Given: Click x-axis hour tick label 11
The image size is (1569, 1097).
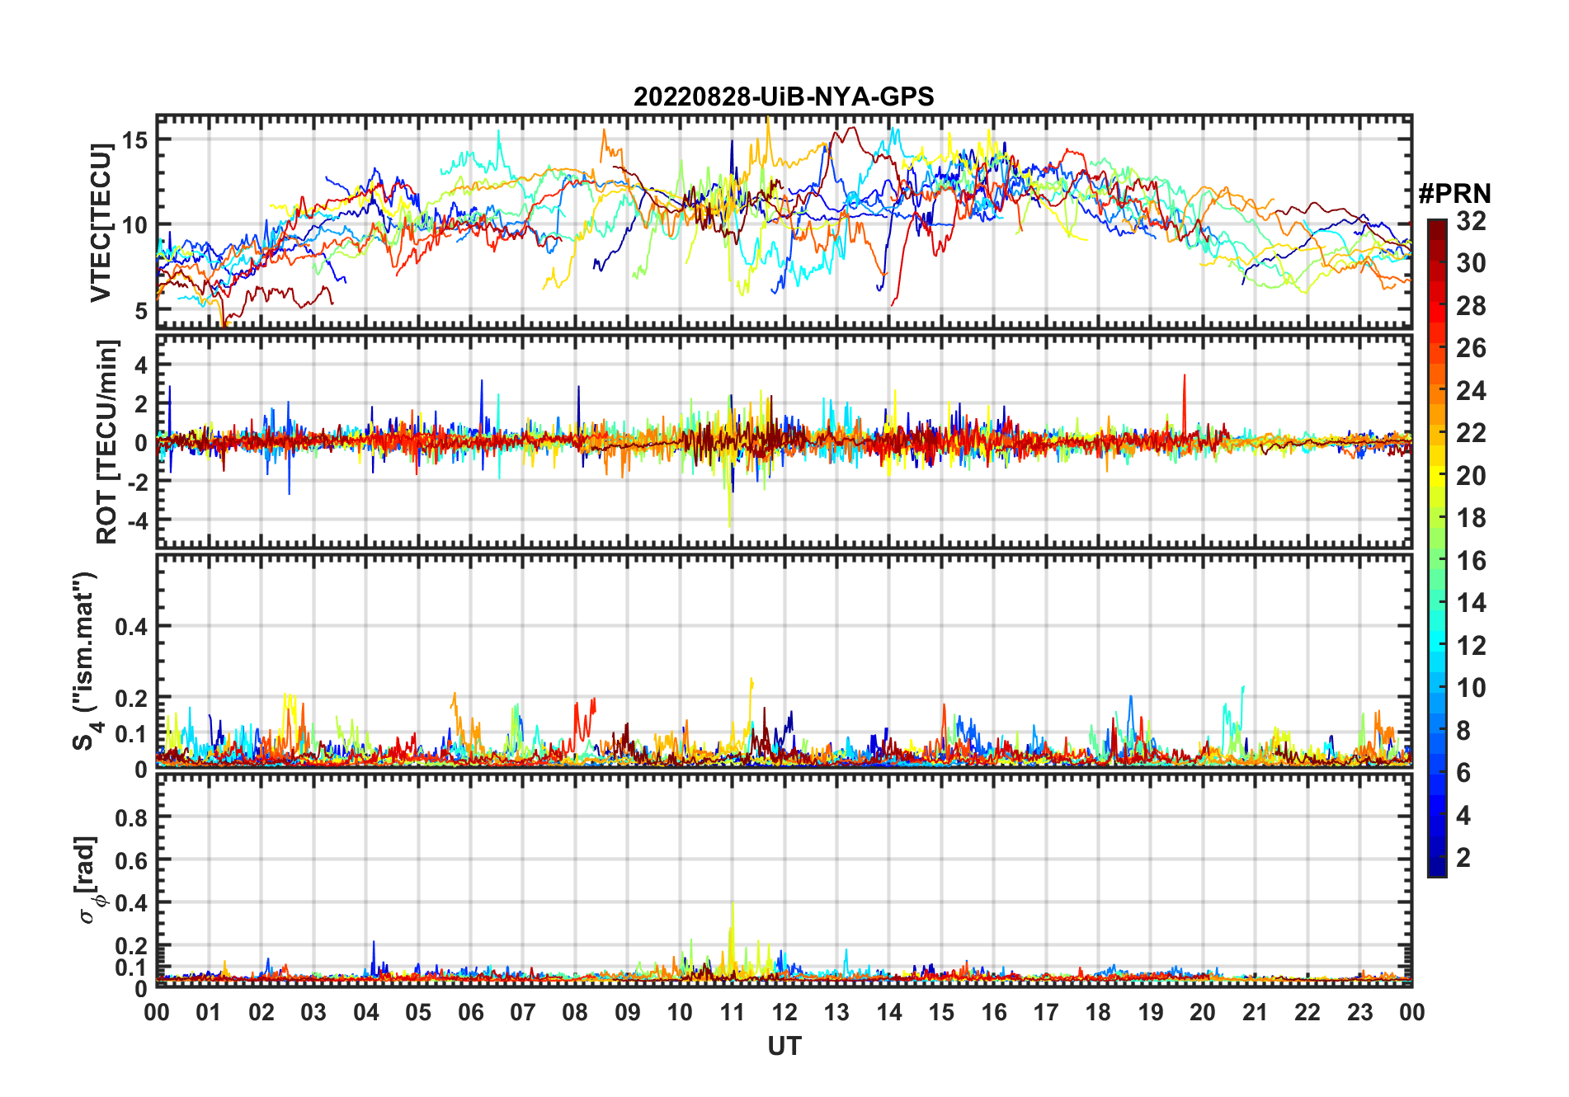Looking at the screenshot, I should tap(733, 1012).
